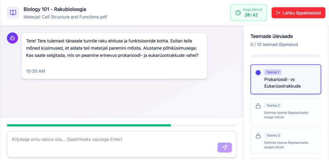Click the Teemade ülevaade heading

(x=271, y=36)
